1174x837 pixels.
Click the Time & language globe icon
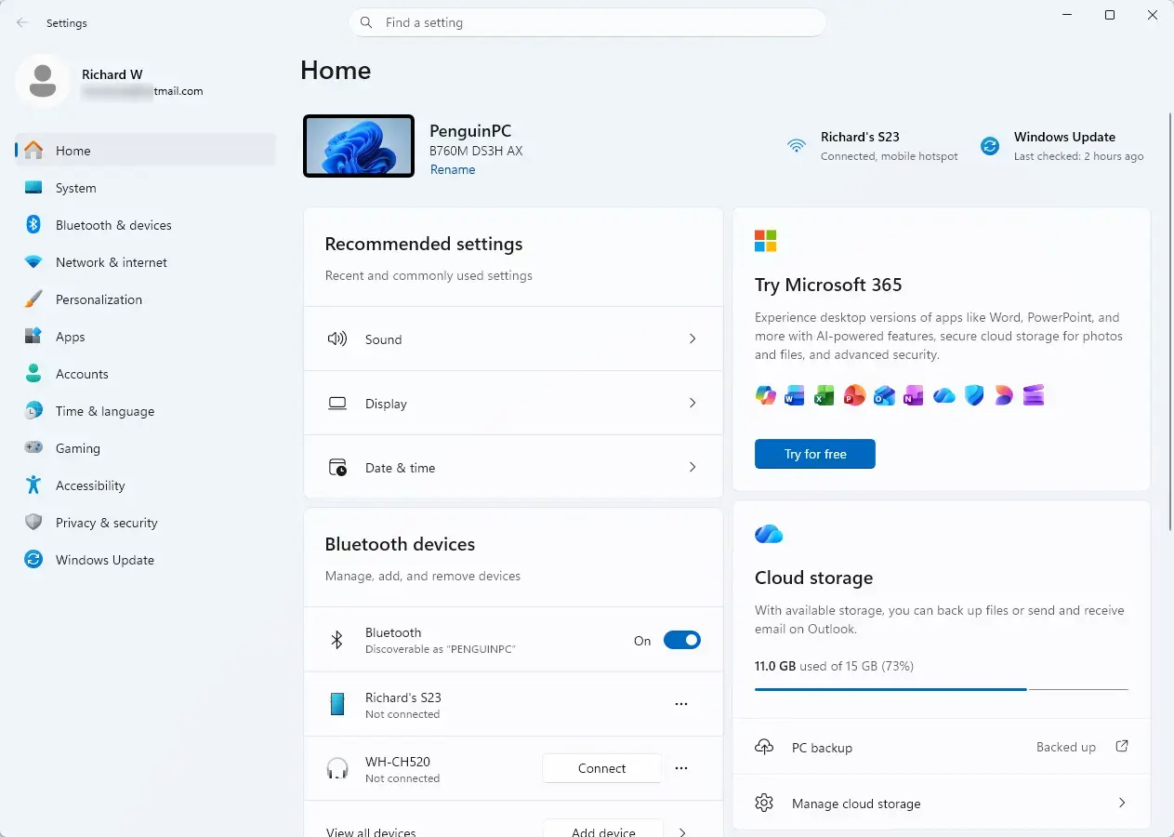33,410
